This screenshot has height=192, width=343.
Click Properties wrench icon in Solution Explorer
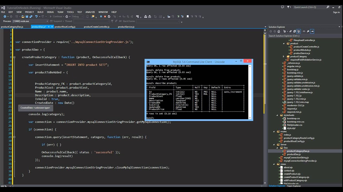pos(308,31)
